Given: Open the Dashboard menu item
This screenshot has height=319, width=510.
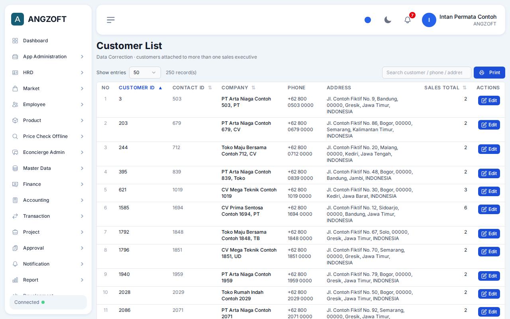Looking at the screenshot, I should coord(48,41).
